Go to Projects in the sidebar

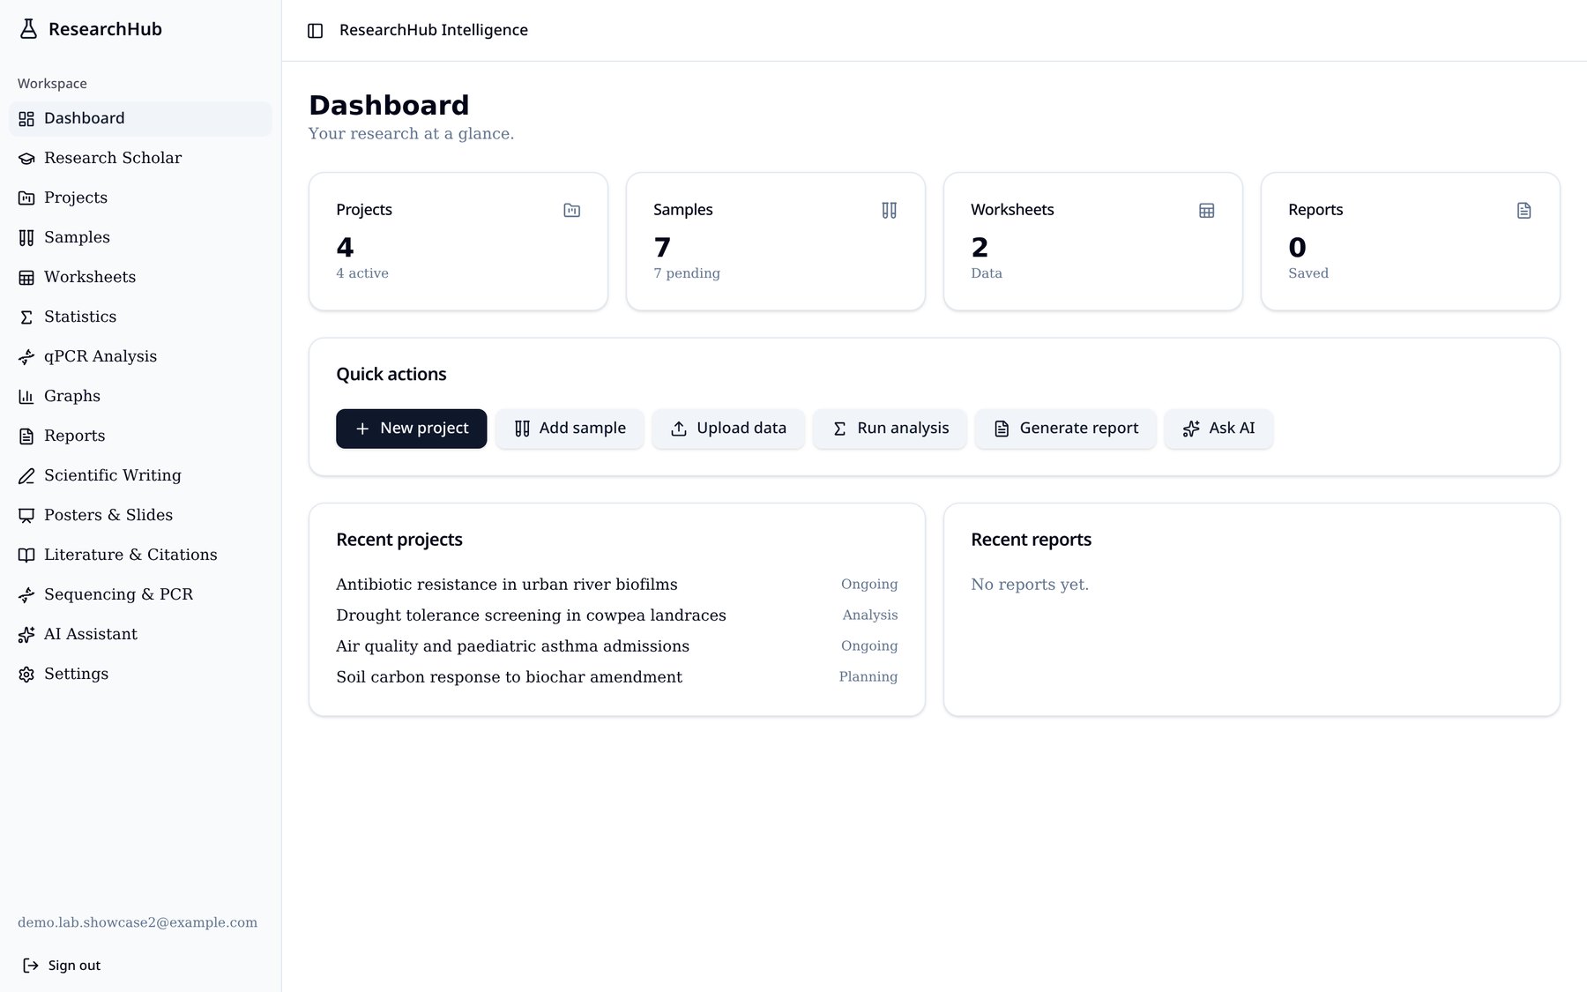coord(140,198)
